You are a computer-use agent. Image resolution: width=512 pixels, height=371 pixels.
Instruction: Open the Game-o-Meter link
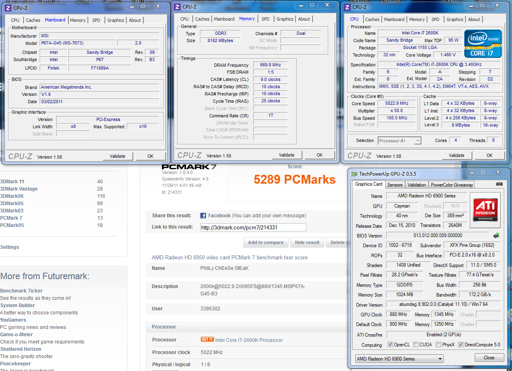pos(17,335)
